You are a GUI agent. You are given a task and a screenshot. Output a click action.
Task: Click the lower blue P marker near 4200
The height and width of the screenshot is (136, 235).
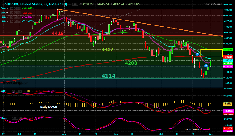pyautogui.click(x=206, y=66)
